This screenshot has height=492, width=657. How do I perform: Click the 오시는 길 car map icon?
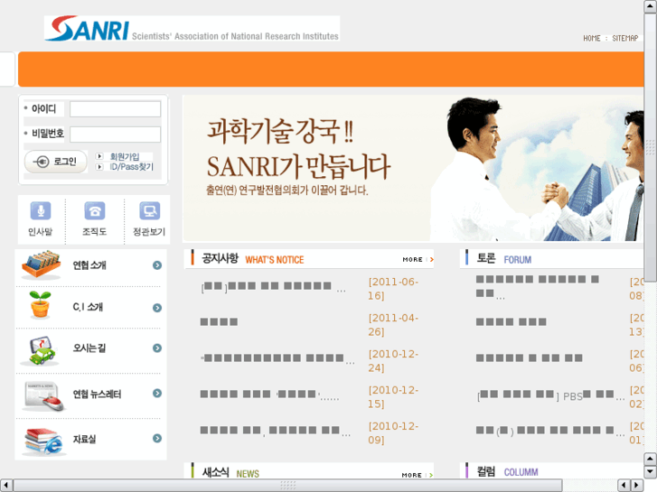[40, 350]
